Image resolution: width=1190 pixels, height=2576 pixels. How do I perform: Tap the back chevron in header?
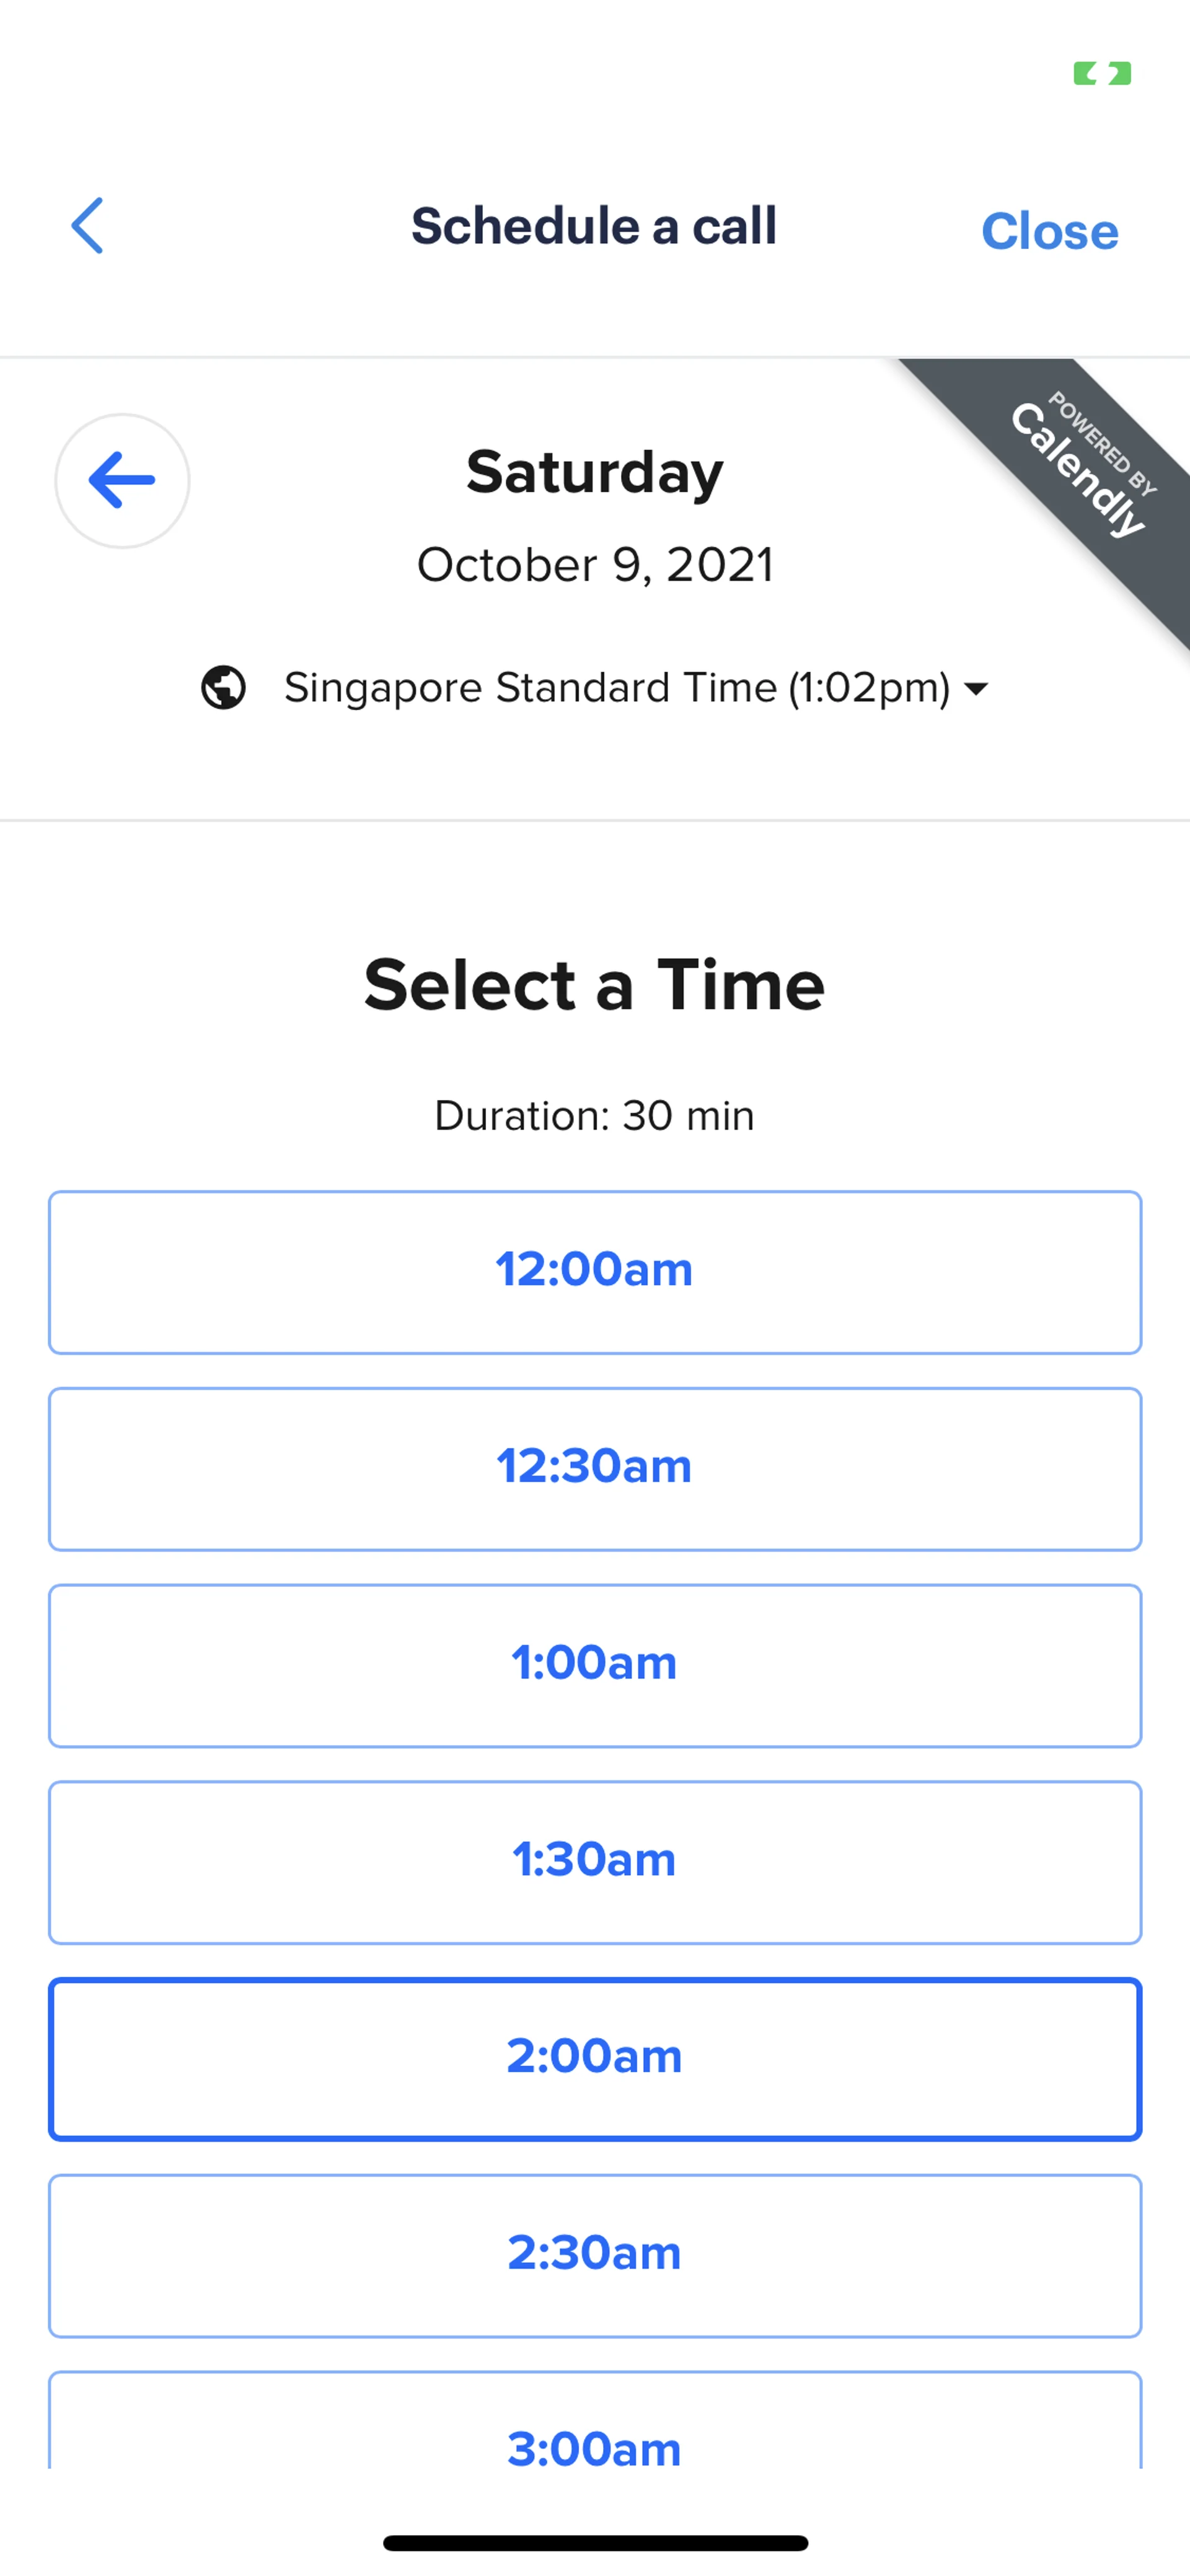pos(88,225)
